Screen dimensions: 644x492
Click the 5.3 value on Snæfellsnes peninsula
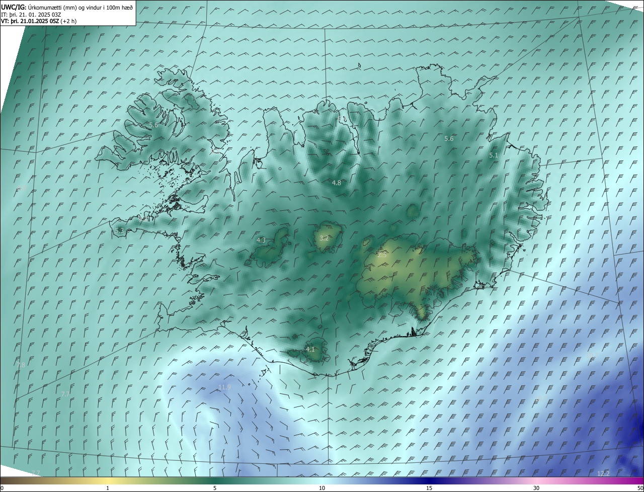pyautogui.click(x=119, y=230)
